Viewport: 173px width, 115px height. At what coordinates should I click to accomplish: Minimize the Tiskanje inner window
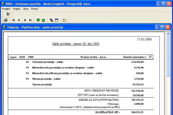click(x=157, y=27)
